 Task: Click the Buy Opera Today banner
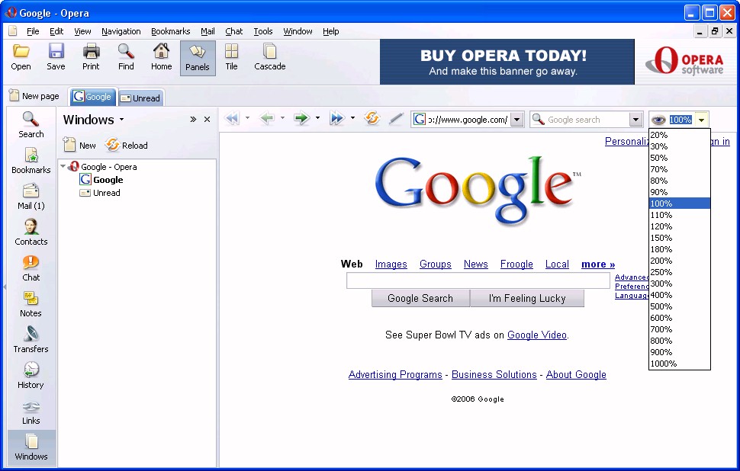pyautogui.click(x=507, y=62)
